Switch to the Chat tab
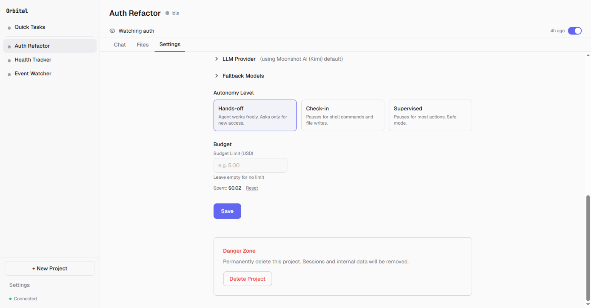Viewport: 591px width, 308px height. coord(120,45)
